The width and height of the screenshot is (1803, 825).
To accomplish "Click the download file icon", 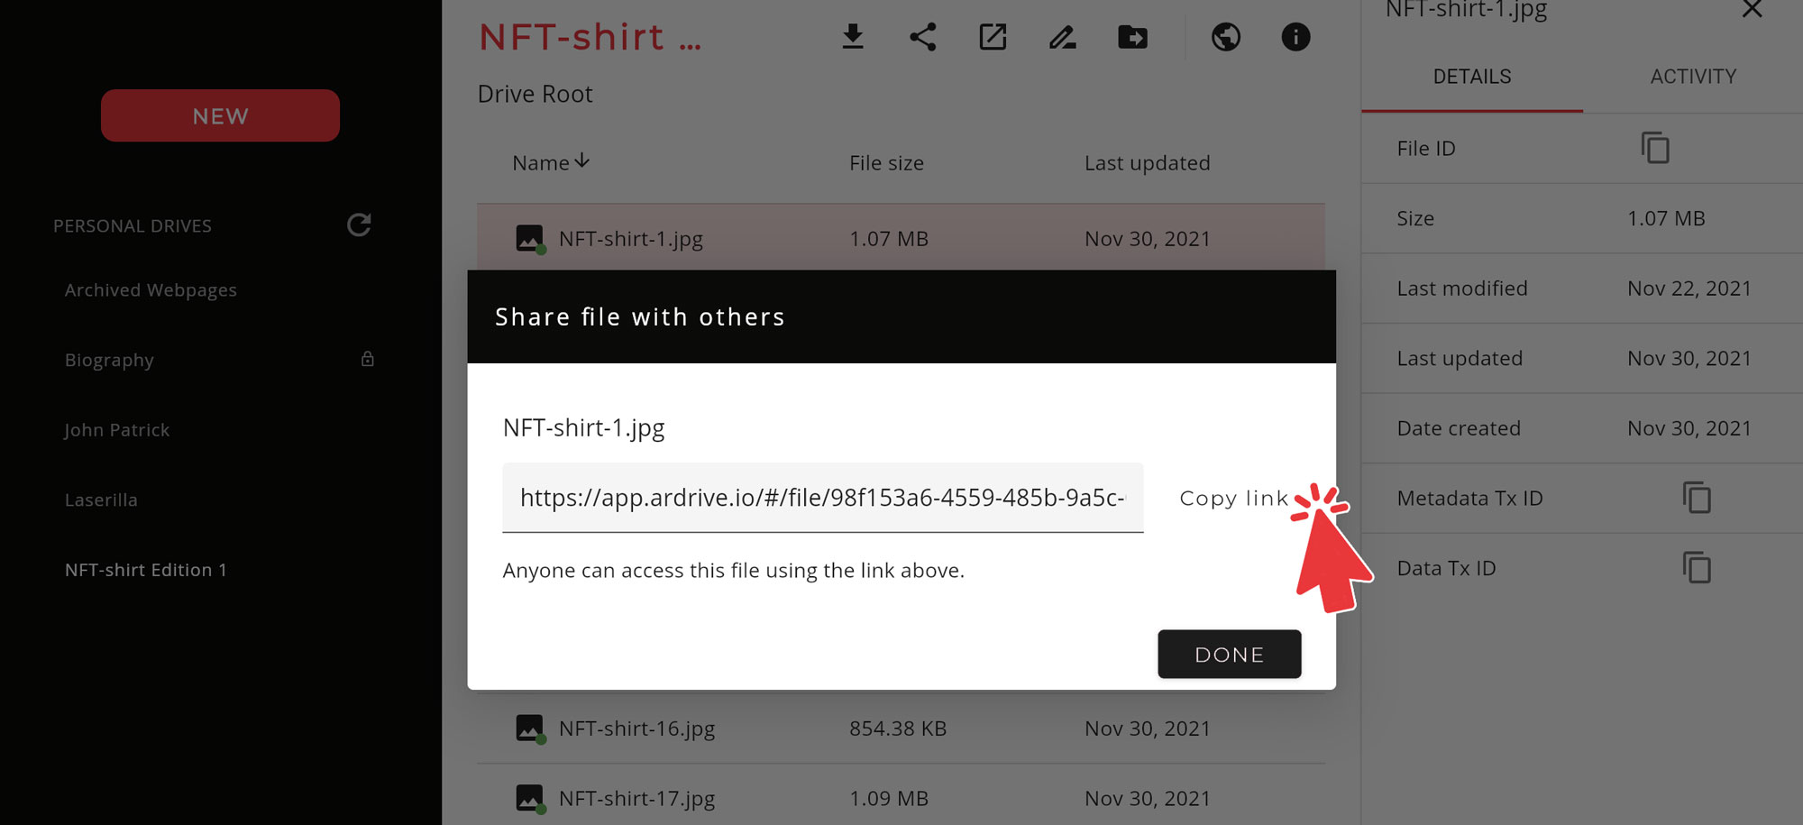I will coord(853,37).
